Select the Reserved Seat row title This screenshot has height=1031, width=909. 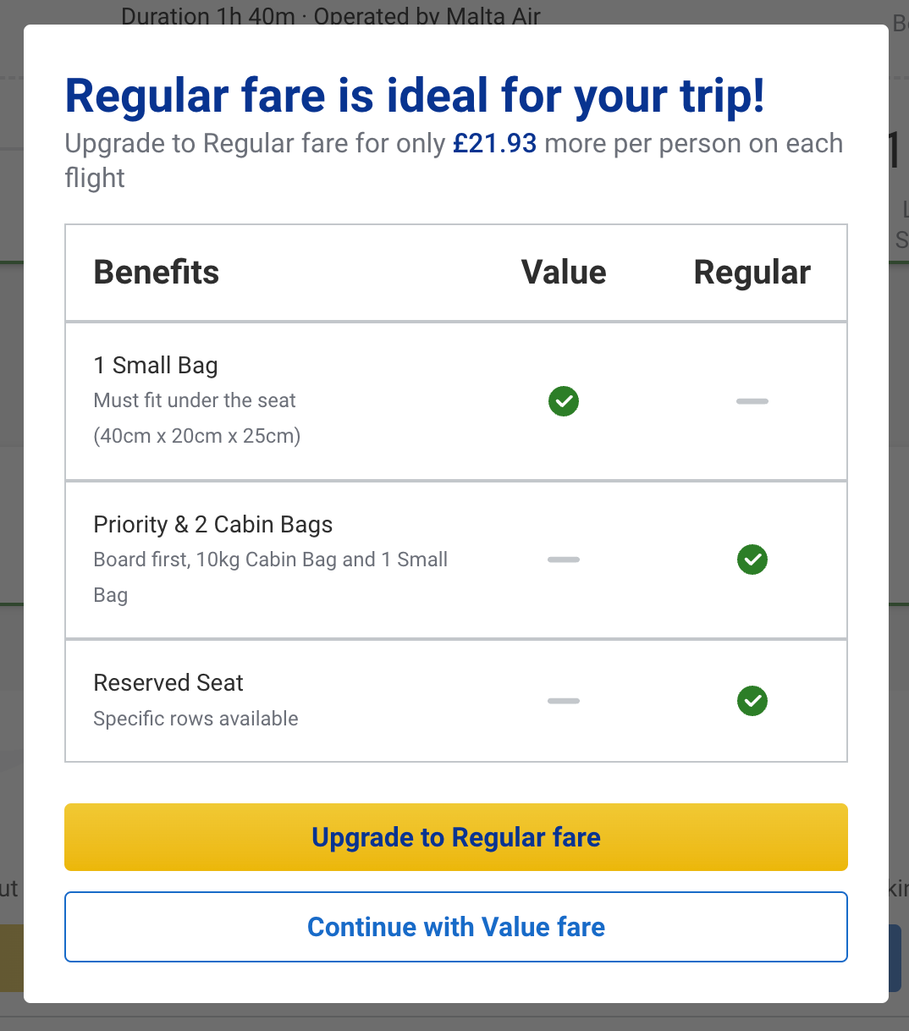[x=168, y=683]
